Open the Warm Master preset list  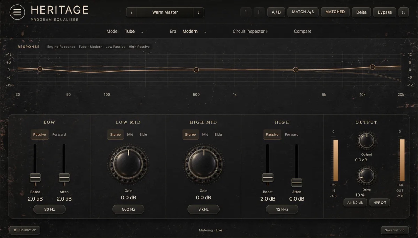point(165,12)
